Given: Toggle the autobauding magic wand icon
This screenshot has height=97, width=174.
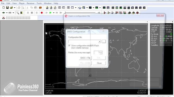Looking at the screenshot, I should tap(17, 13).
